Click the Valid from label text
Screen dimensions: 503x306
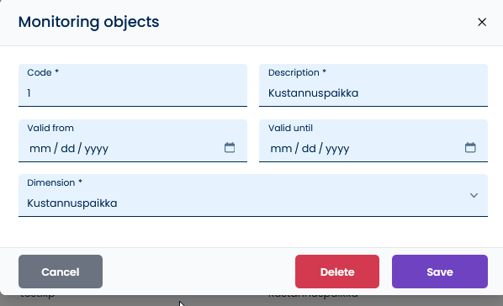[50, 128]
